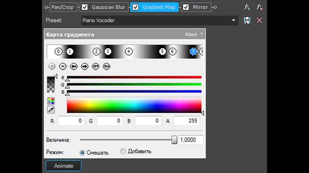Click the remove gradient point minus icon
The width and height of the screenshot is (309, 173).
click(x=63, y=67)
